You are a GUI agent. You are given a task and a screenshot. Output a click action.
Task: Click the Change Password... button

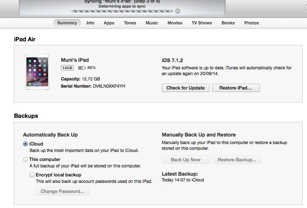62,191
